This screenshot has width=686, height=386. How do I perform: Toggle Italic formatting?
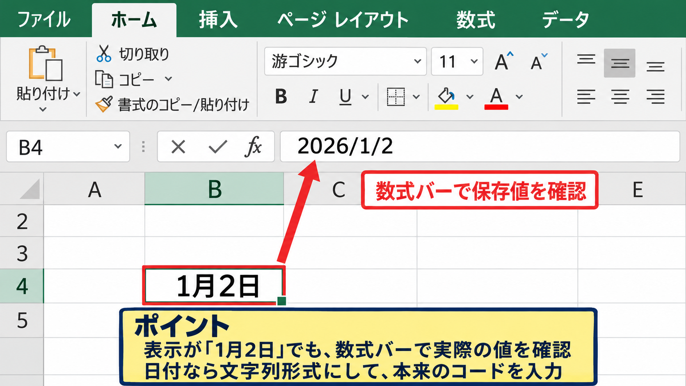(313, 97)
